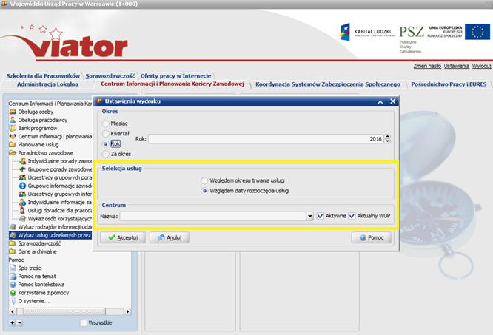Click the Usługi doradcze dla pracodawców icon
The width and height of the screenshot is (493, 335).
[x=22, y=210]
